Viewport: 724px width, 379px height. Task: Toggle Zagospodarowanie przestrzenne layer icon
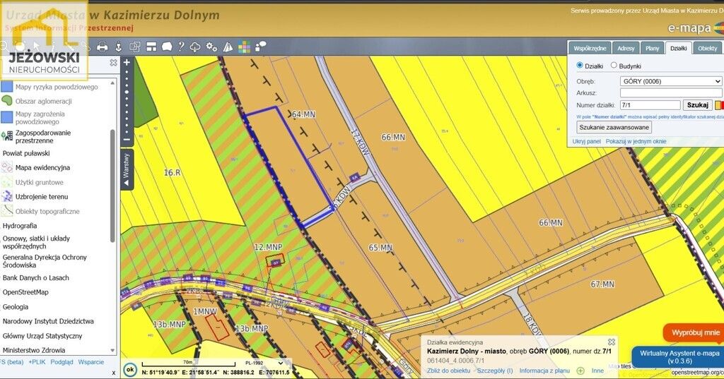click(7, 136)
